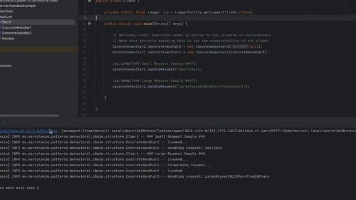Select the structure package in the tree
Viewport: 356px width, 200px height.
click(x=6, y=17)
